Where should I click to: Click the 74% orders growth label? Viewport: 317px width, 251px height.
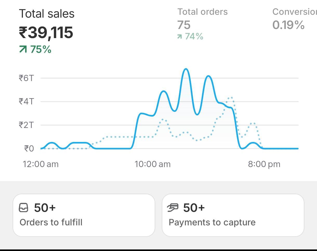click(x=194, y=37)
